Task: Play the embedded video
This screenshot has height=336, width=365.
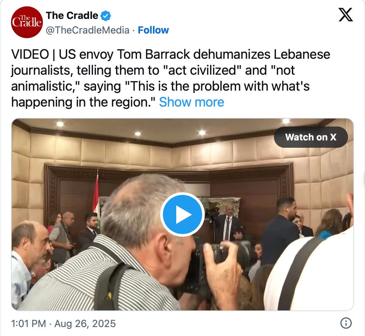Action: (182, 214)
